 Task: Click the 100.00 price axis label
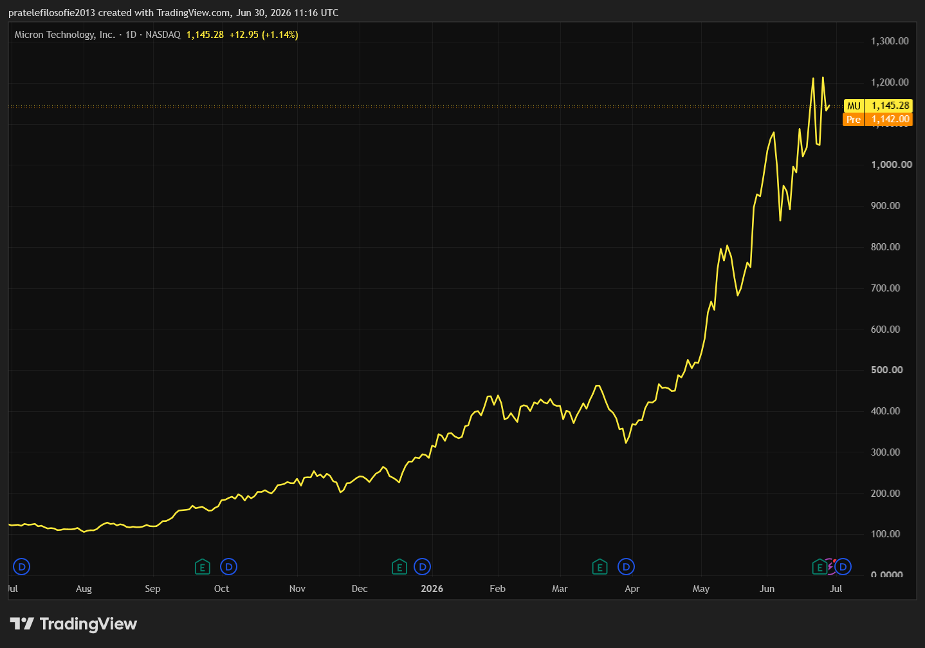click(886, 534)
